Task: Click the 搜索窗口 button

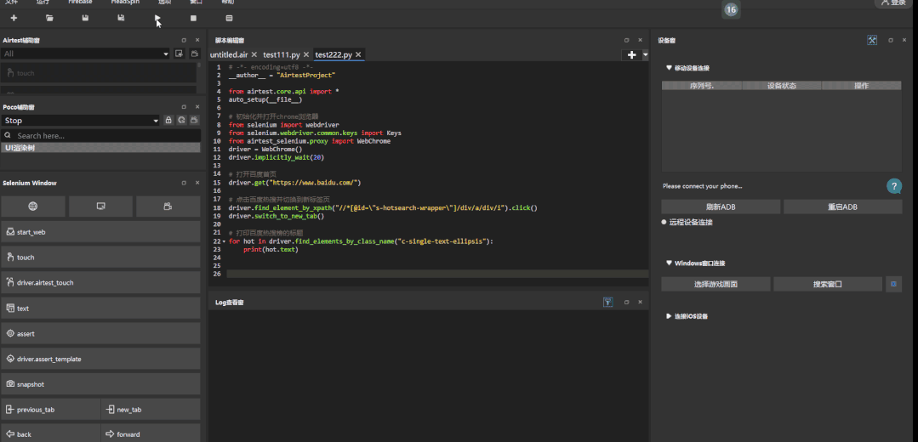Action: pos(827,284)
